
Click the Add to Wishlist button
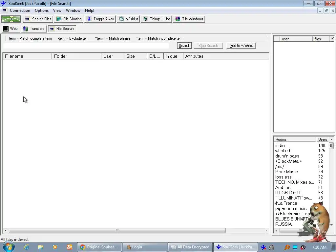(x=241, y=46)
